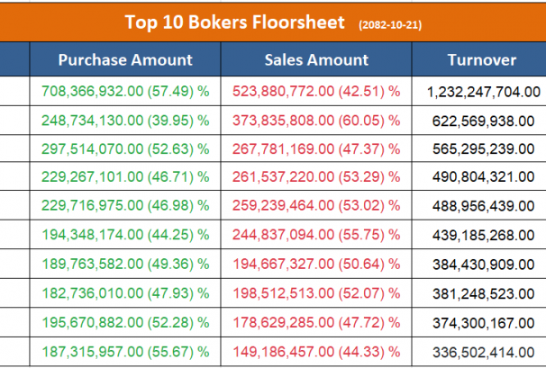This screenshot has width=546, height=368.
Task: Click purchase amount 229,267,101.00 cell
Action: click(125, 177)
